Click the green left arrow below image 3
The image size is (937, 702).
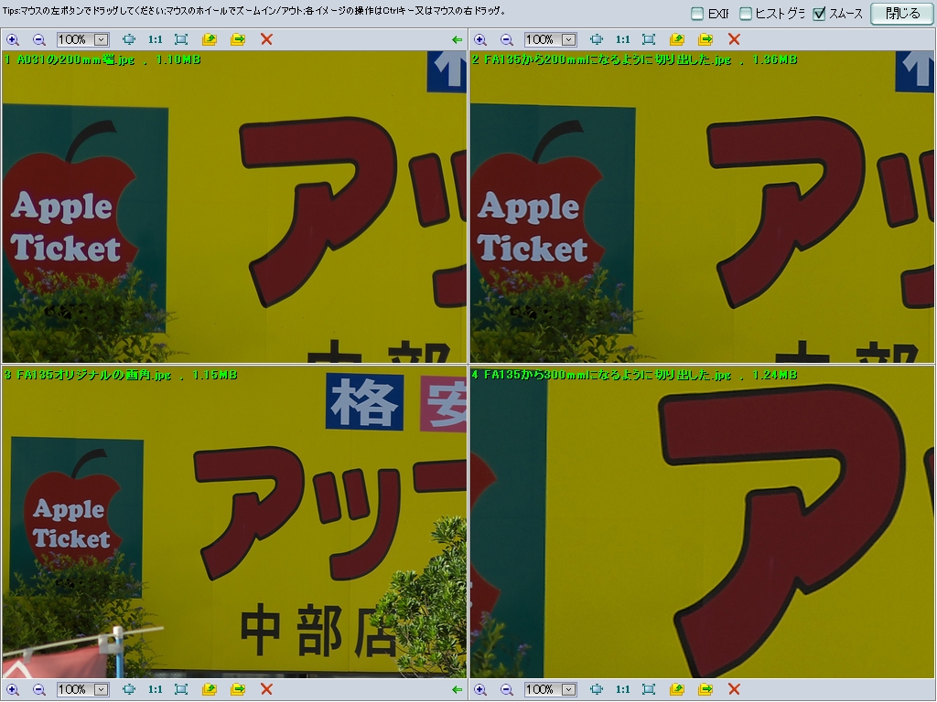click(x=458, y=689)
